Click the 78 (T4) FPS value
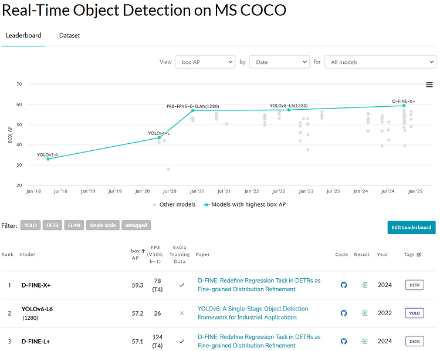 pyautogui.click(x=157, y=285)
